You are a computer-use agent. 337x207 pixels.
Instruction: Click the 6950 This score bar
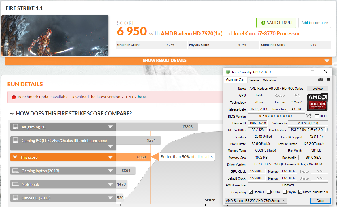pos(133,157)
